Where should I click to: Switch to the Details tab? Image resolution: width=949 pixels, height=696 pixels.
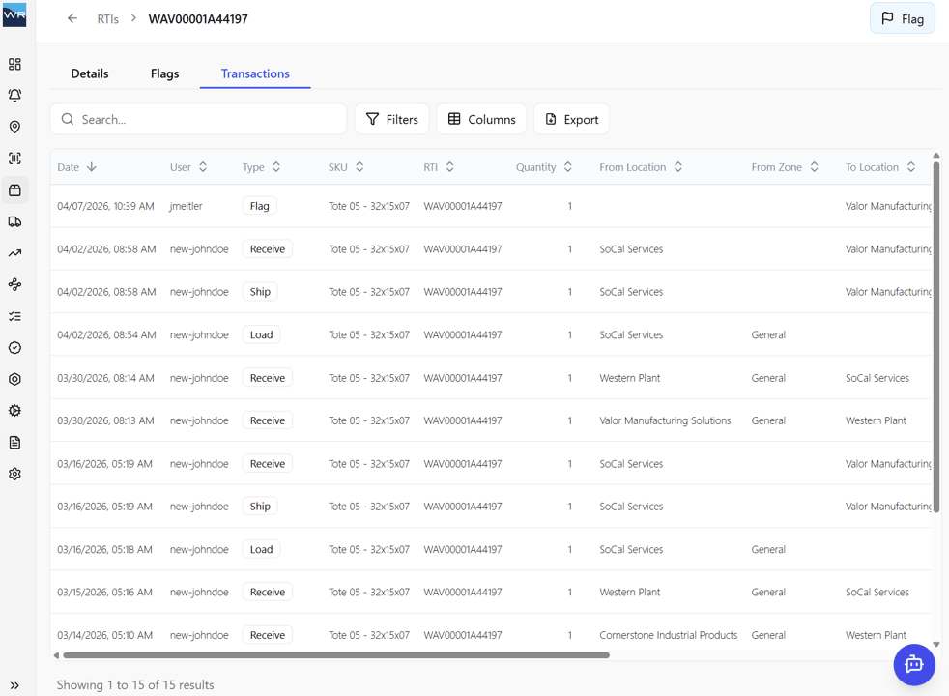[89, 73]
